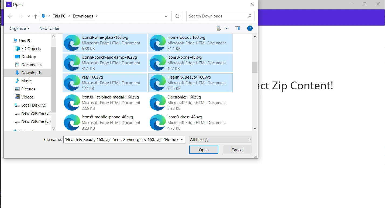Open the Organize dropdown menu
385x208 pixels.
[x=19, y=29]
